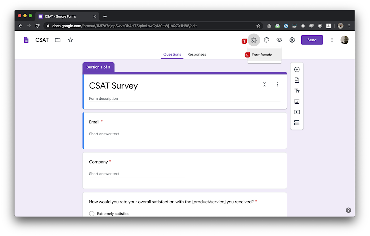Collapse the Section 1 chevron control
Viewport: 370px width, 236px height.
(x=264, y=85)
